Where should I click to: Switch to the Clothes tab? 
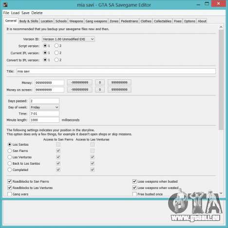pyautogui.click(x=146, y=21)
